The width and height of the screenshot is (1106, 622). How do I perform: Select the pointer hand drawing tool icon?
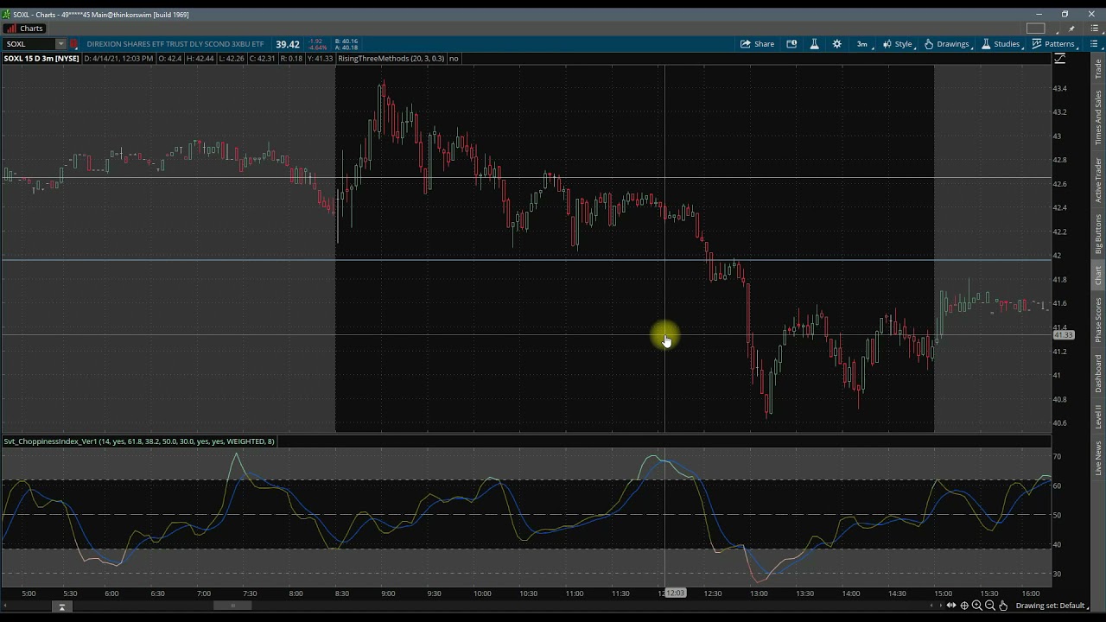point(1003,606)
